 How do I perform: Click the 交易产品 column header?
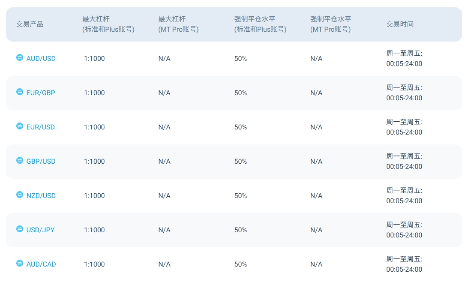[30, 24]
